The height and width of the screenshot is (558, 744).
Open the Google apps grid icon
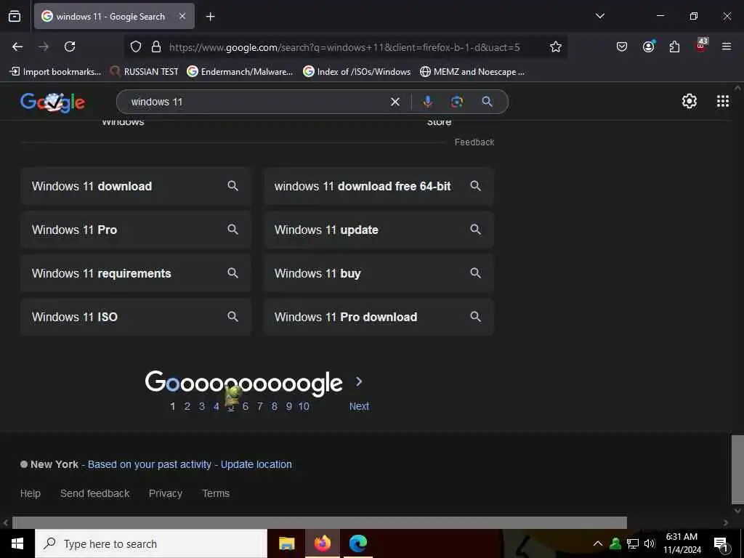pos(723,101)
